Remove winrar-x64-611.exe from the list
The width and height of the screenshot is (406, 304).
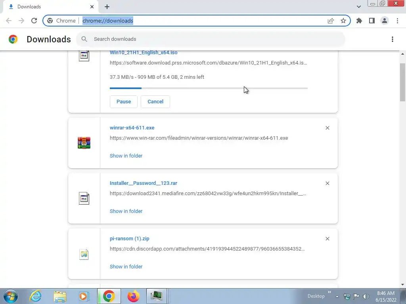point(327,128)
